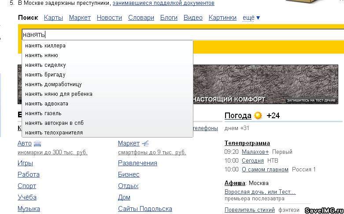Choose suggestion нанять сиделку
This screenshot has height=214, width=344.
coord(107,65)
